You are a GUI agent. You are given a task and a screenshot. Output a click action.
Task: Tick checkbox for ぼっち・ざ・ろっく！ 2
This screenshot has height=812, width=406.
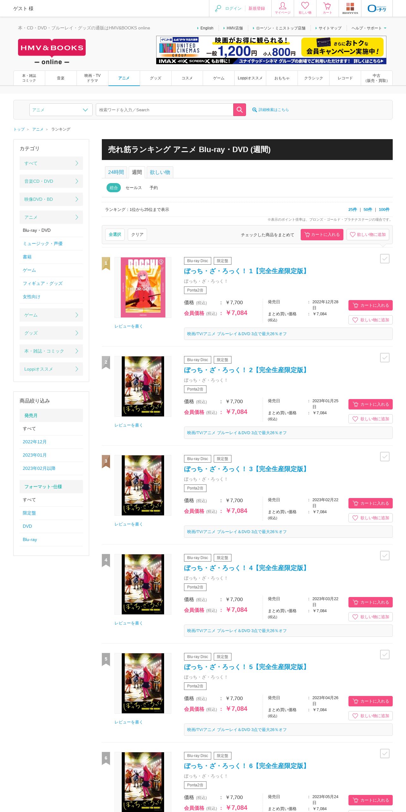(x=384, y=358)
